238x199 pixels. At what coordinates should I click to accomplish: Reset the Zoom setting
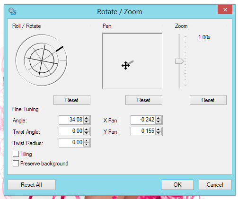tap(208, 100)
